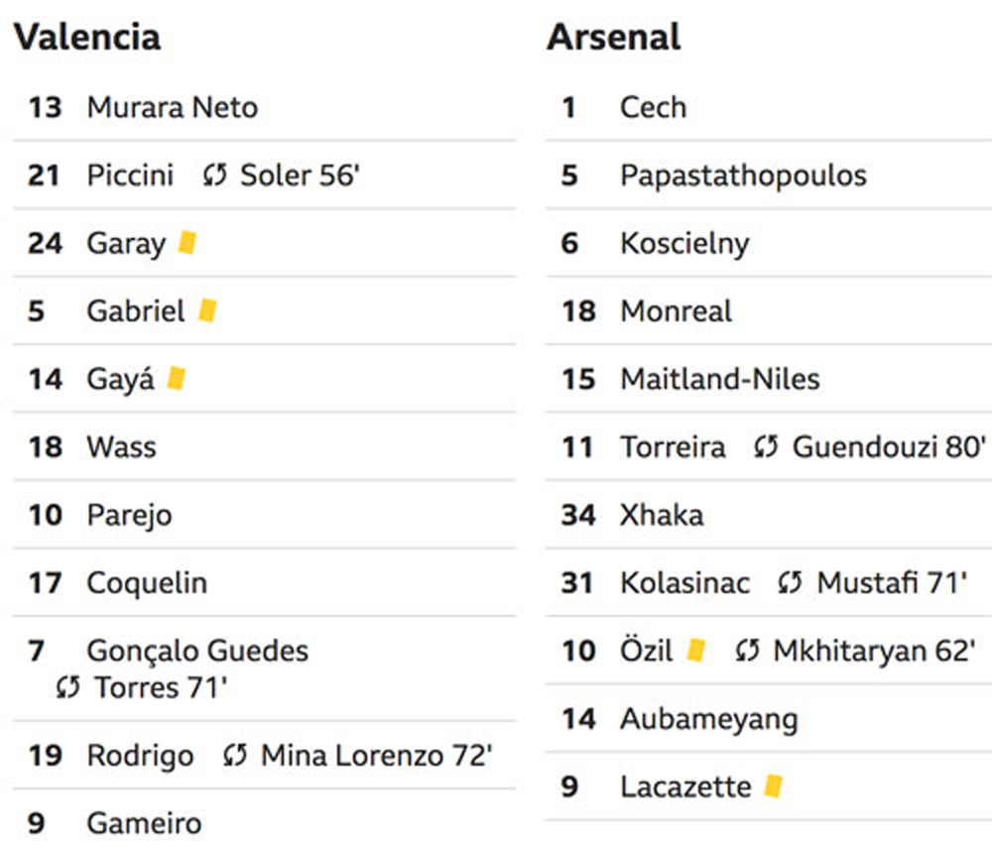
Task: Click substitute name Guendouzi 80'
Action: [890, 446]
